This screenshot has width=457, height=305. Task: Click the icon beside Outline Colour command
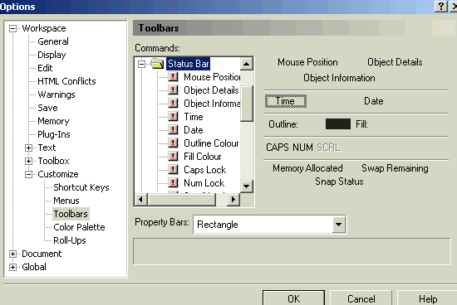[173, 143]
